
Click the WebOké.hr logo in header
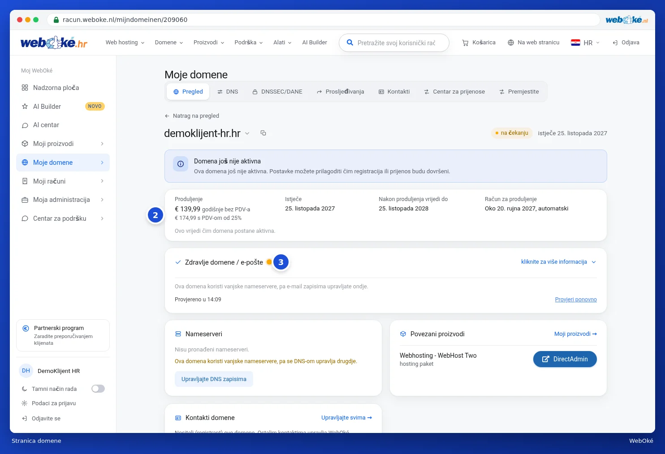[54, 43]
